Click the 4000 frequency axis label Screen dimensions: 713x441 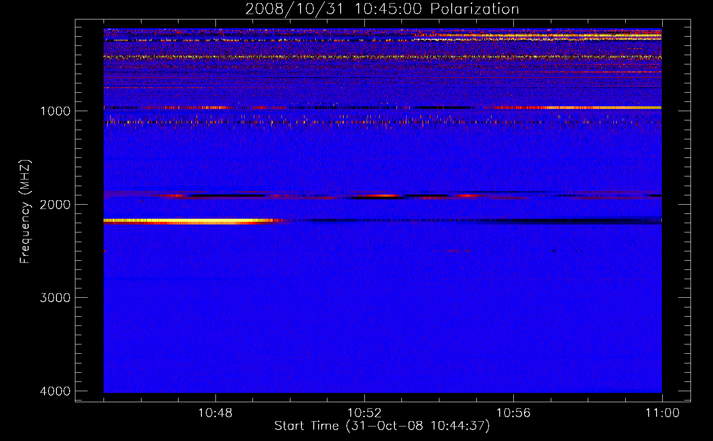coord(55,391)
